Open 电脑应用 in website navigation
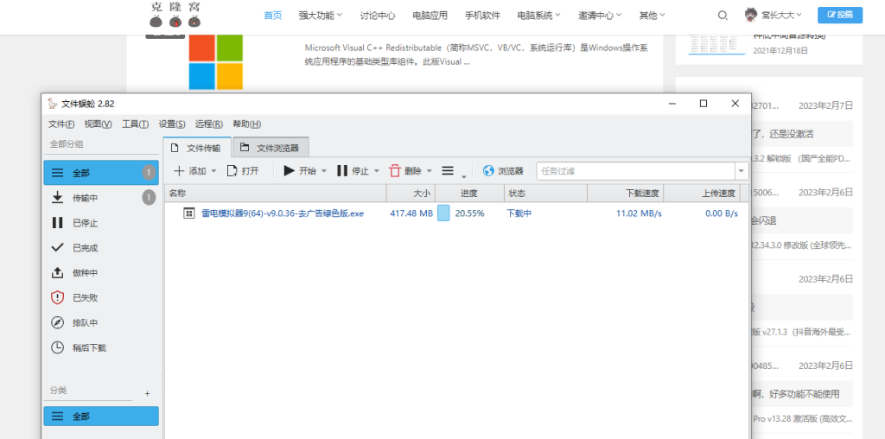The width and height of the screenshot is (885, 439). [x=430, y=16]
